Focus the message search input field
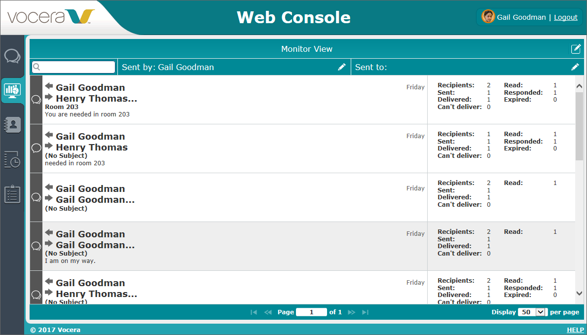Image resolution: width=587 pixels, height=335 pixels. pos(73,67)
